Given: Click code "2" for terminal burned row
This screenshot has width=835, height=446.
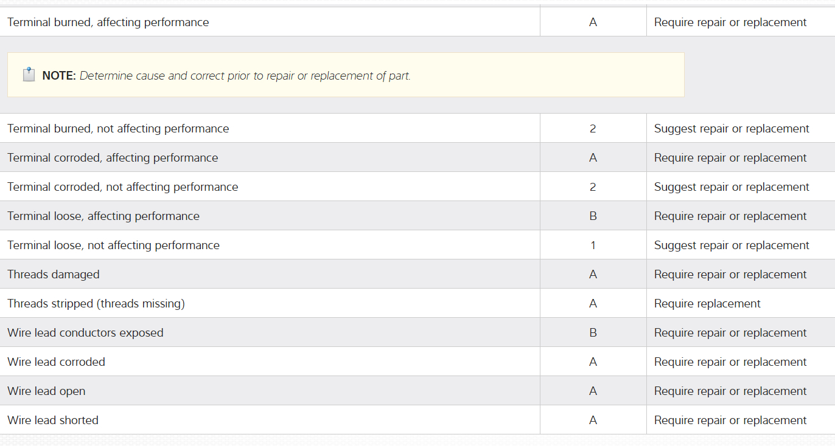Looking at the screenshot, I should (593, 129).
